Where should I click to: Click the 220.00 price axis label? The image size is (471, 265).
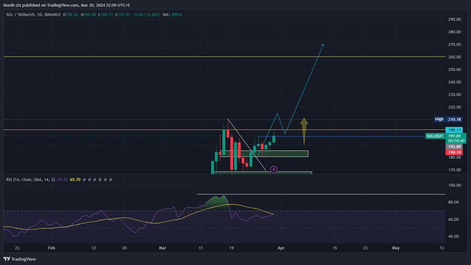click(454, 107)
